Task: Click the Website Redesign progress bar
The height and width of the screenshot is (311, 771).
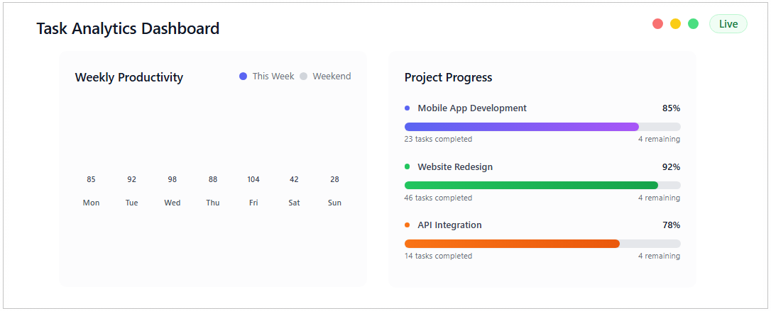Action: pyautogui.click(x=542, y=186)
